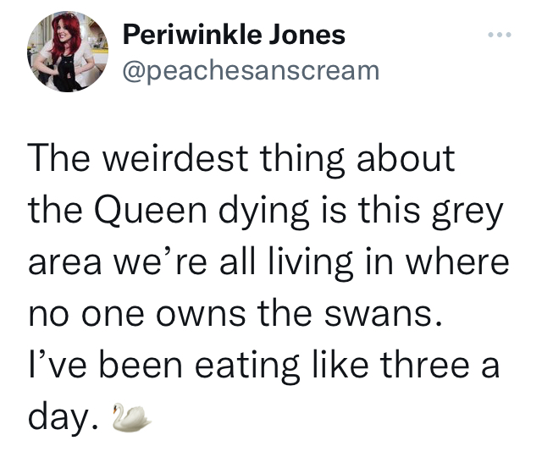Click the line "area we're all living in where"

[268, 262]
